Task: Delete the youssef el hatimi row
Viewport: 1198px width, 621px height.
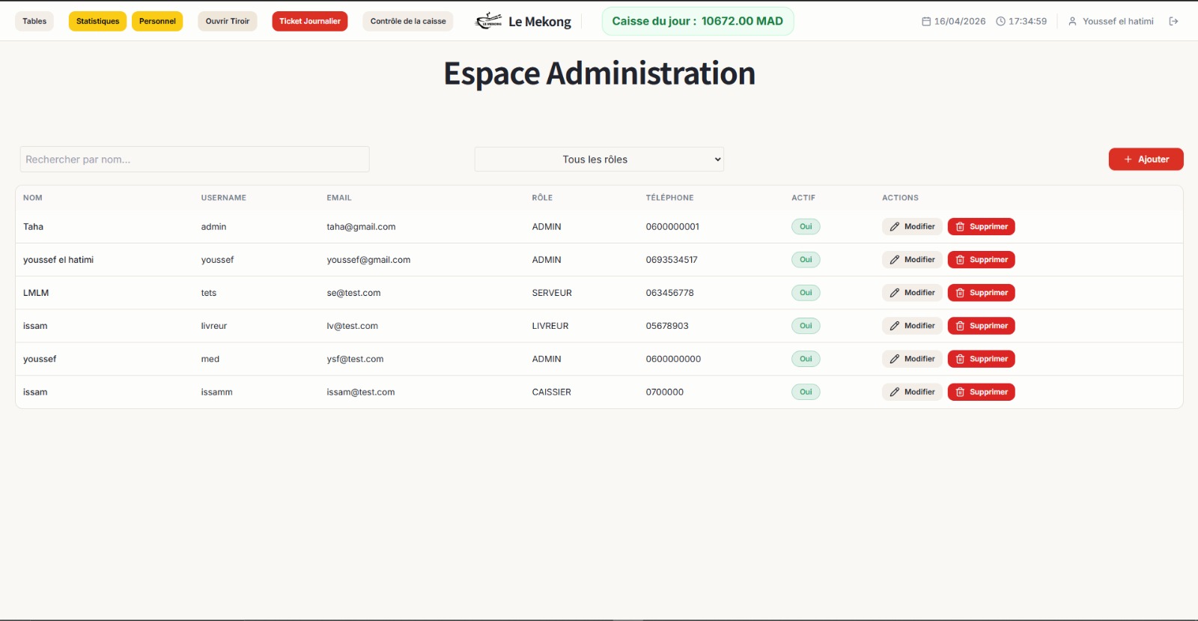Action: pos(981,260)
